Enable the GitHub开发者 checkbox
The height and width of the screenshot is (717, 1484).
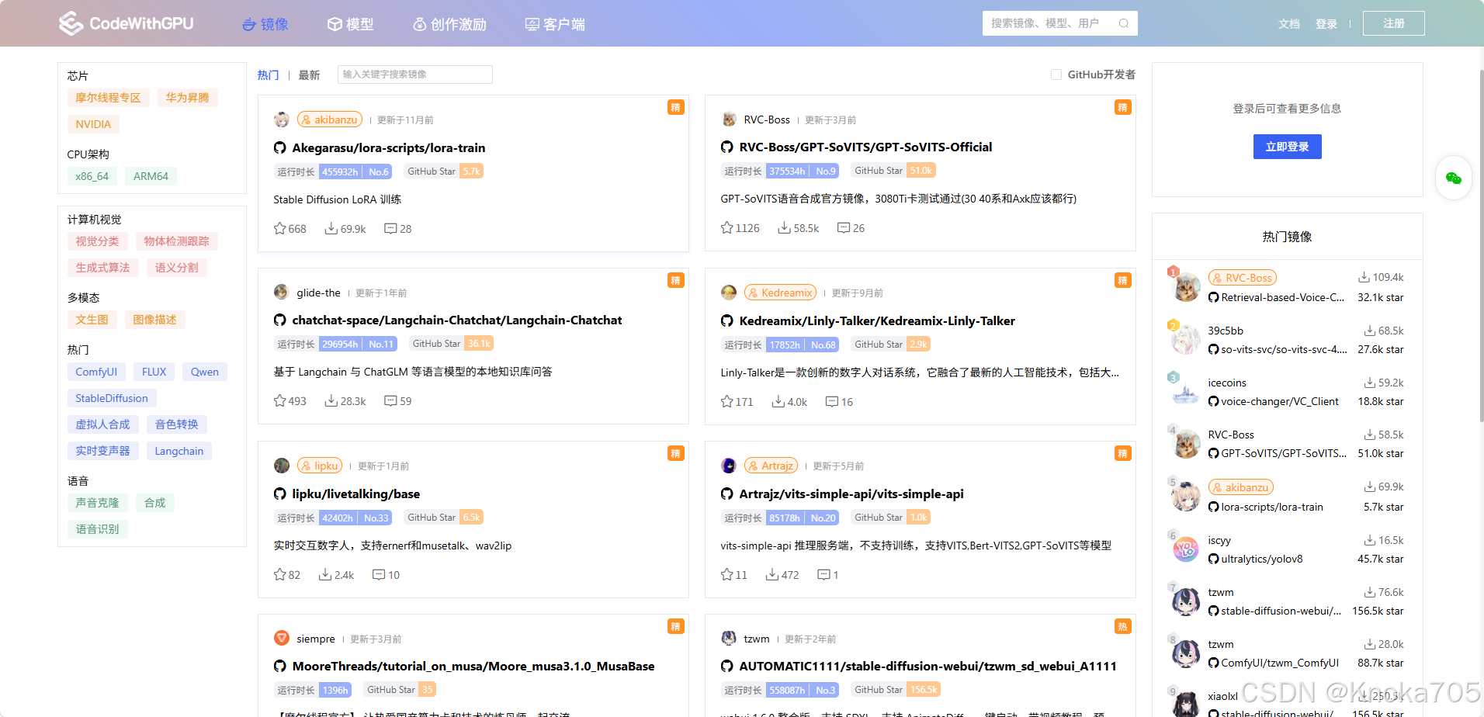point(1056,74)
